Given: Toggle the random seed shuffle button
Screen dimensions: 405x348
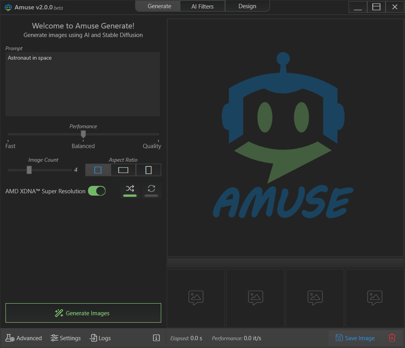Looking at the screenshot, I should [x=130, y=190].
